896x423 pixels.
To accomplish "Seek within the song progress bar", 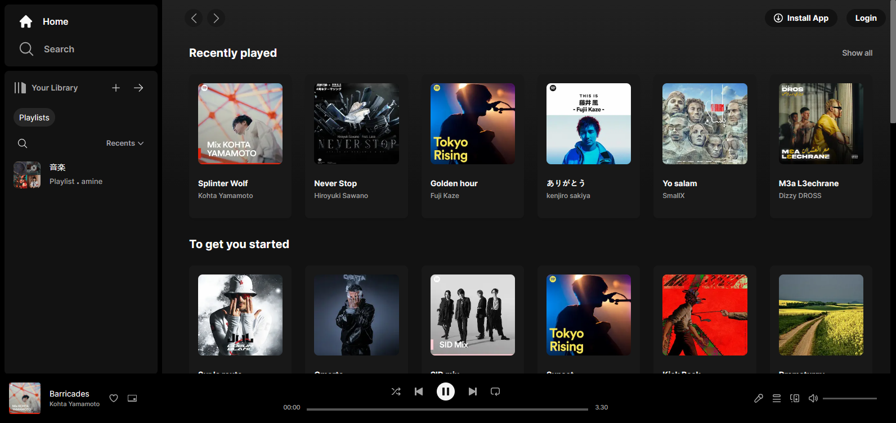I will pos(447,409).
